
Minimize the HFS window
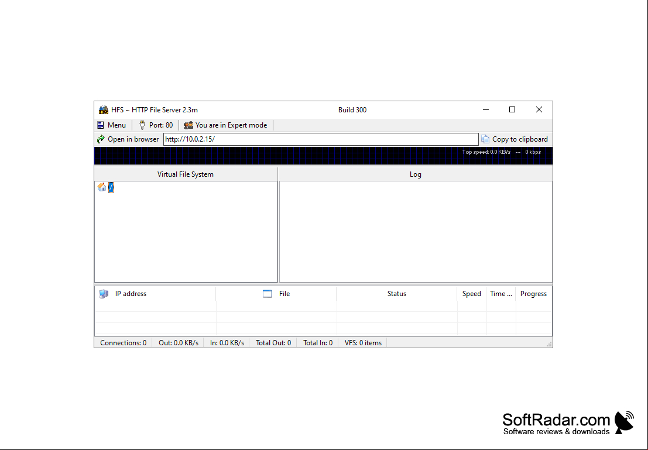tap(486, 109)
